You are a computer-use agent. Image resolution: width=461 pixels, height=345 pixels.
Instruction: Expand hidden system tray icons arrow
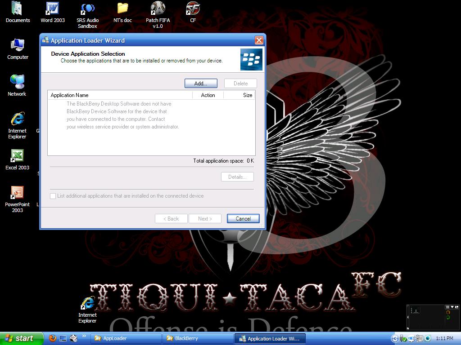click(395, 338)
